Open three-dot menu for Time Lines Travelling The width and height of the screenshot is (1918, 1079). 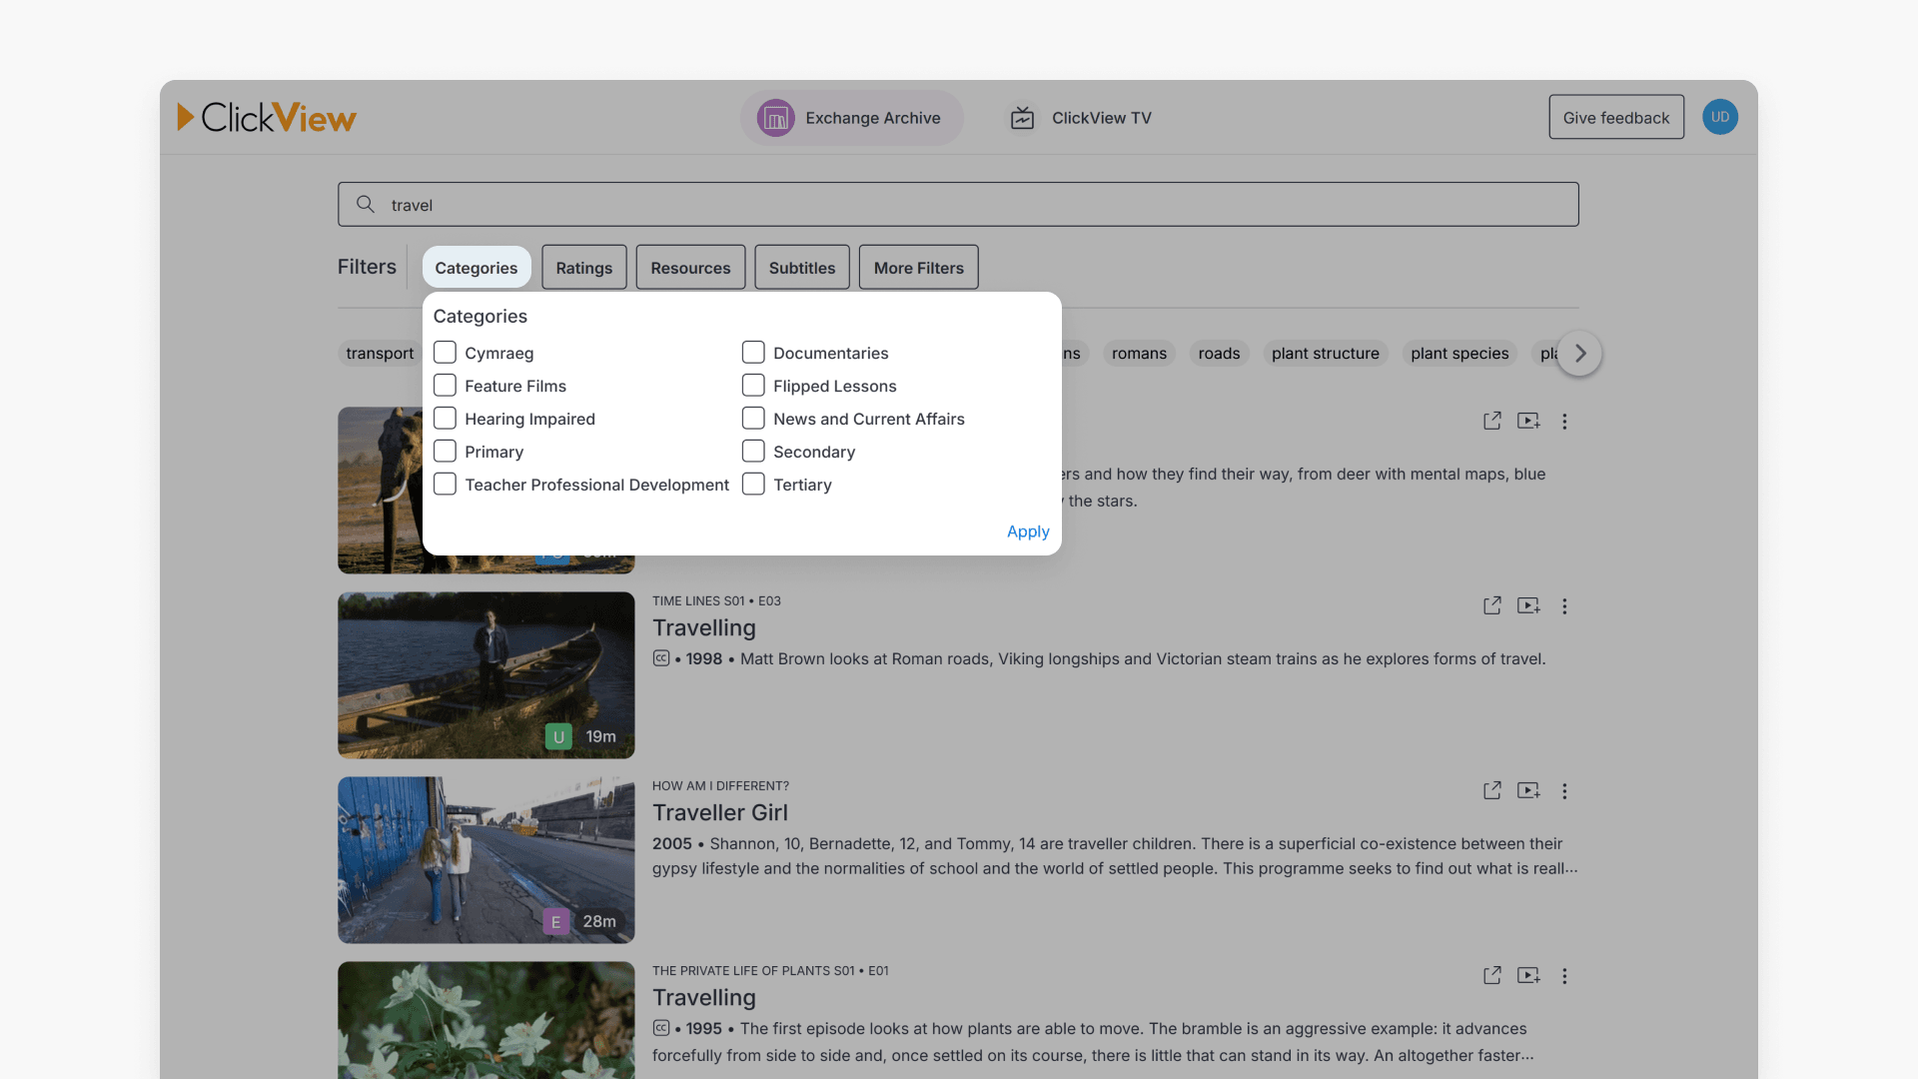tap(1564, 605)
